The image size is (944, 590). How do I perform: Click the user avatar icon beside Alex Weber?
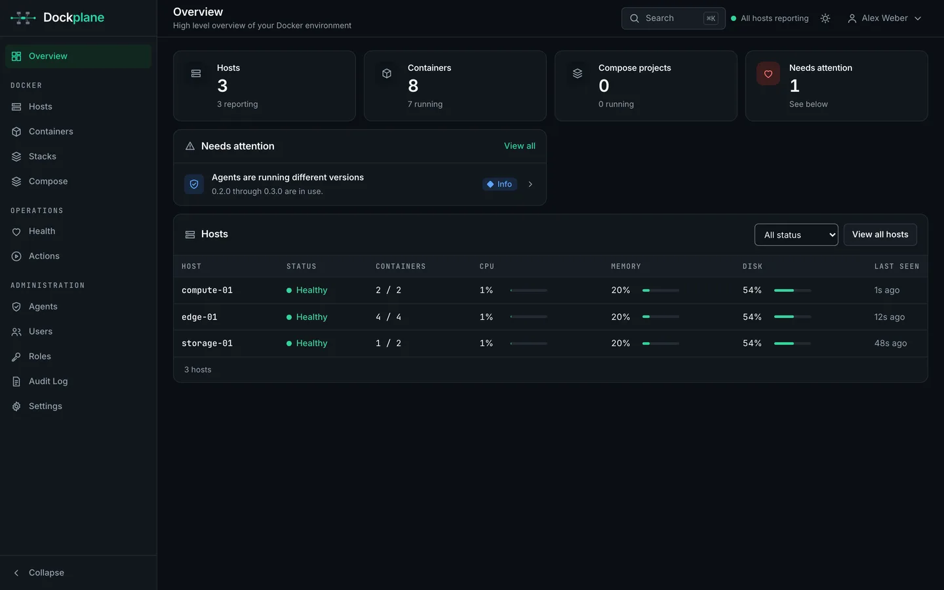click(852, 18)
